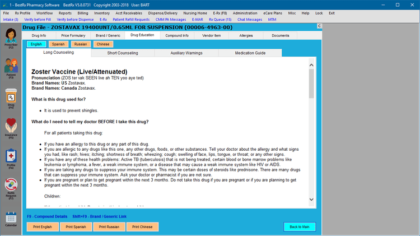Screen dimensions: 420x236
Task: Click the Exit menu item
Action: pos(332,13)
